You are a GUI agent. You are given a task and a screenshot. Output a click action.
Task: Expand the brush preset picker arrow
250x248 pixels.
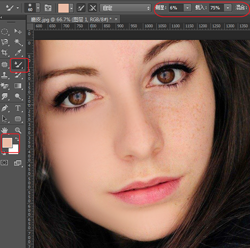coord(38,8)
